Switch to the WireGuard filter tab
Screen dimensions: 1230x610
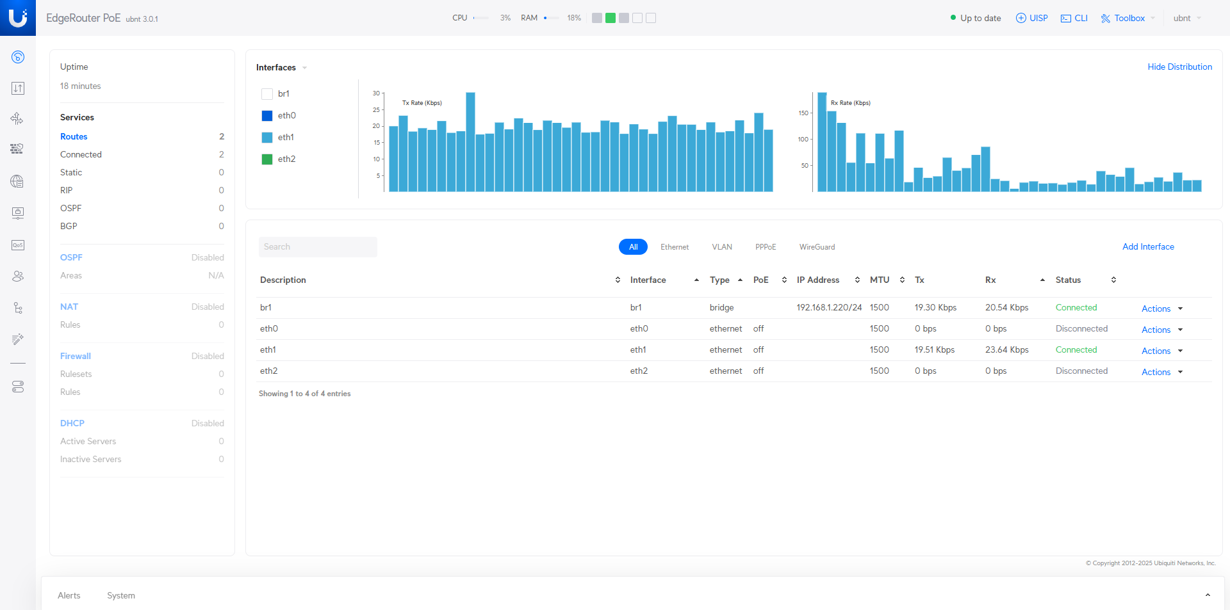click(817, 247)
